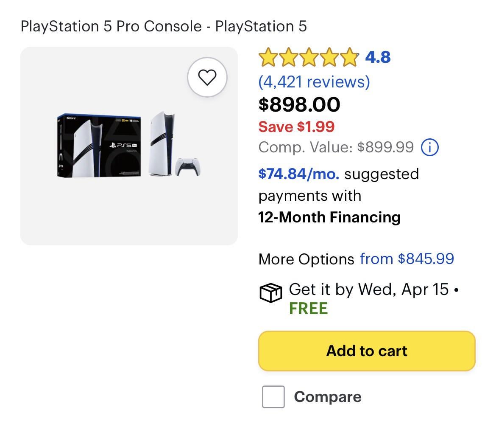496x427 pixels.
Task: Click the $898.00 price
Action: point(299,104)
